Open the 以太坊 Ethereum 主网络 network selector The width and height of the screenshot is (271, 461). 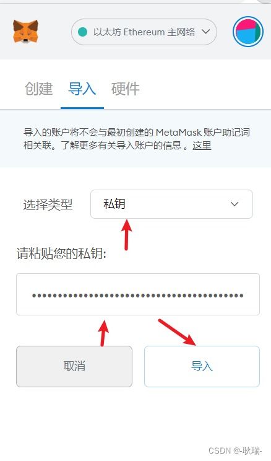[144, 32]
